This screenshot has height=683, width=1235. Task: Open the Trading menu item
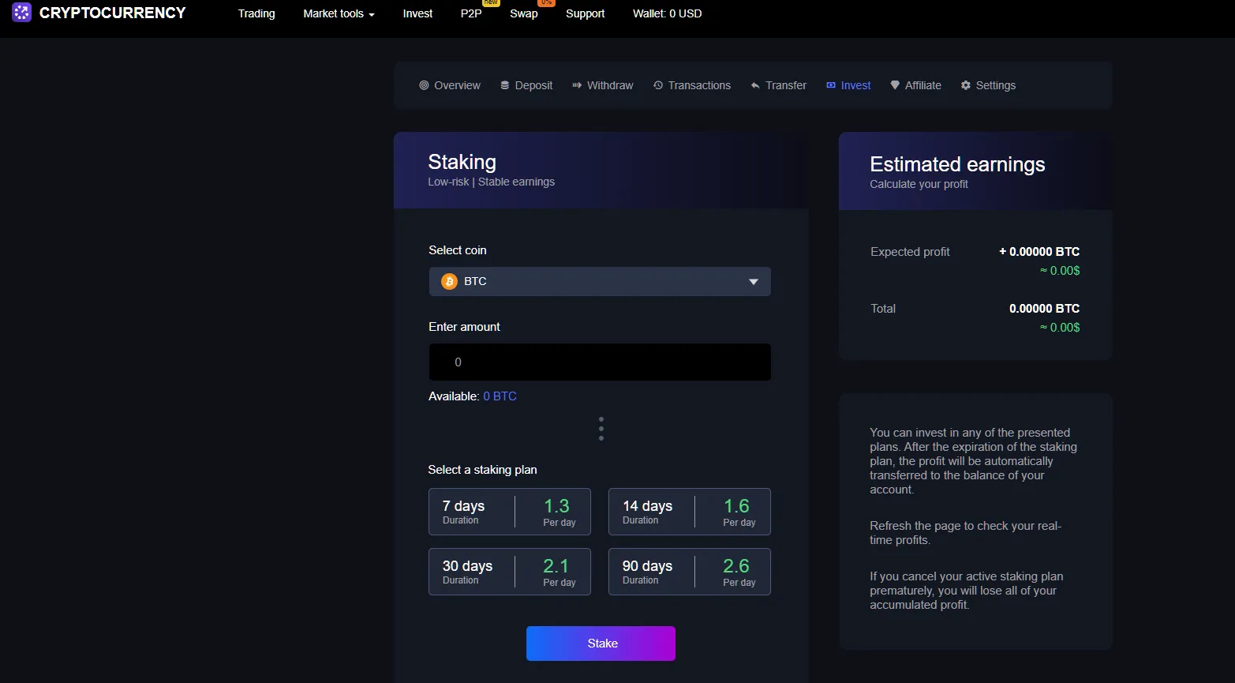(256, 13)
